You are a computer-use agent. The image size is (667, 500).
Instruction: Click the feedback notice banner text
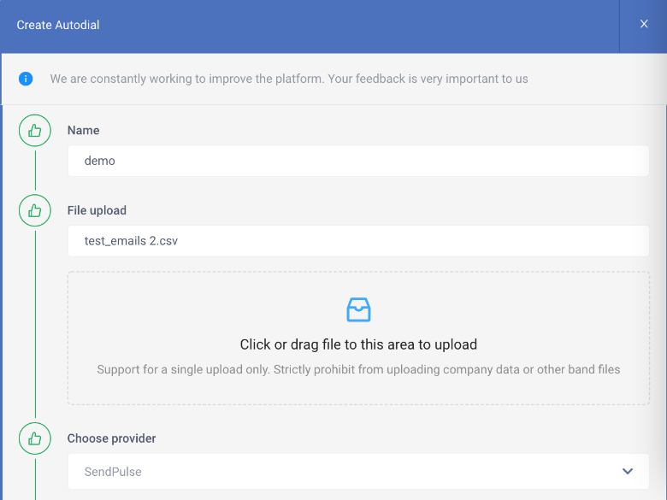coord(289,79)
